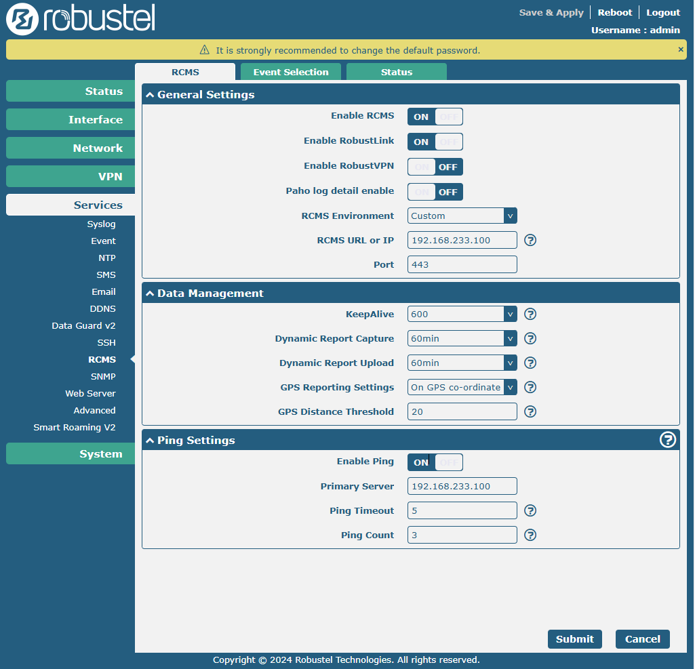Screen dimensions: 695x669
Task: Open the SSH service page
Action: (106, 342)
